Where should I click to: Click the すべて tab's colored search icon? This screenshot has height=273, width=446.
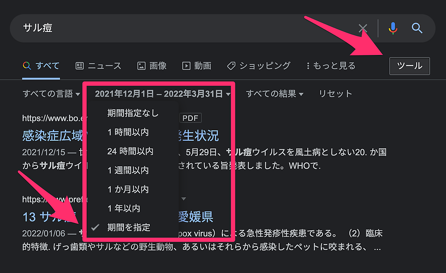pyautogui.click(x=27, y=66)
